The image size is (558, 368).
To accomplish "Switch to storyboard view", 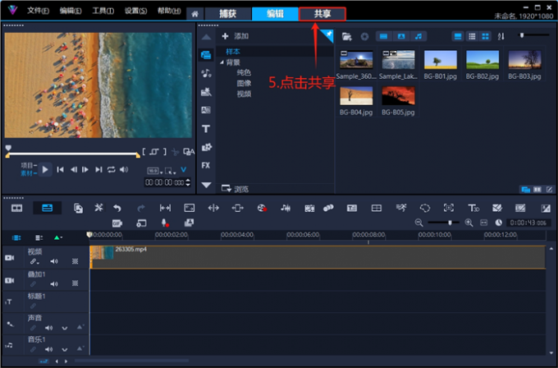I will 16,209.
